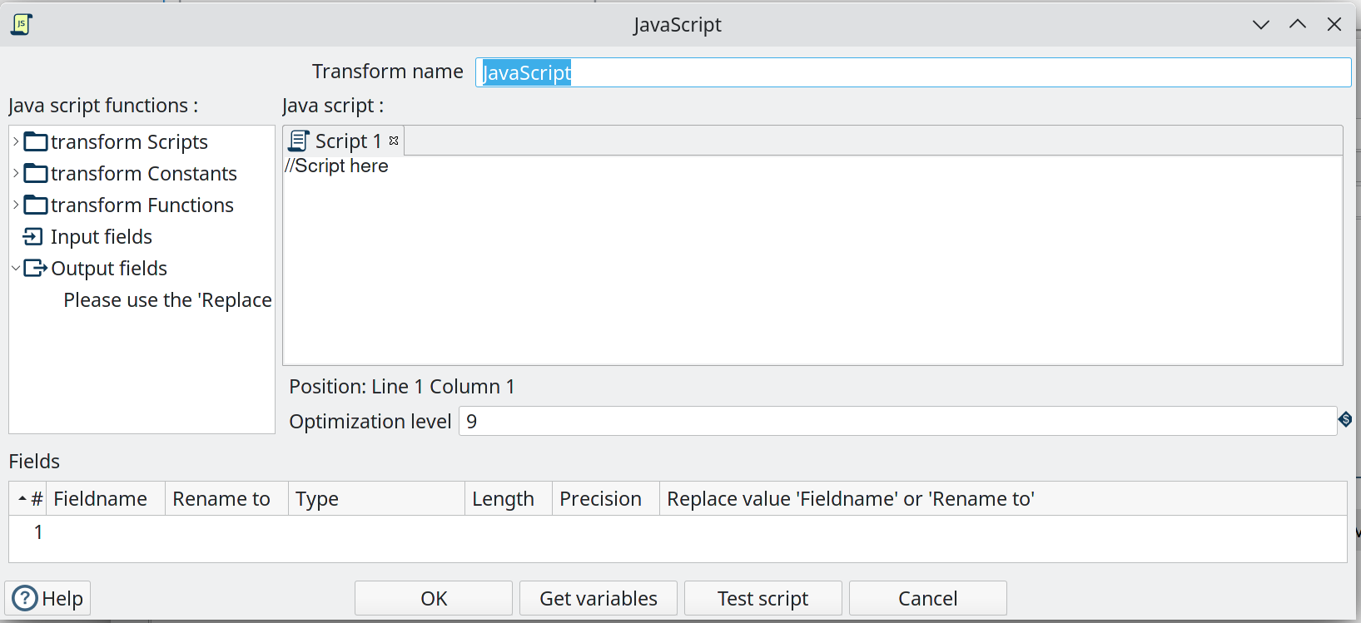Click the Input fields arrow icon
The height and width of the screenshot is (623, 1361).
coord(33,237)
